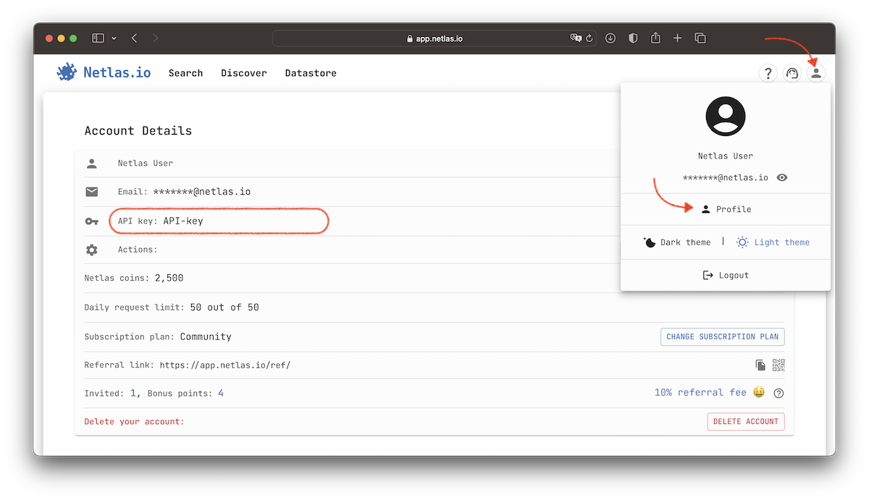Viewport: 869px width, 500px height.
Task: Click the app.netlas.io address bar
Action: (434, 38)
